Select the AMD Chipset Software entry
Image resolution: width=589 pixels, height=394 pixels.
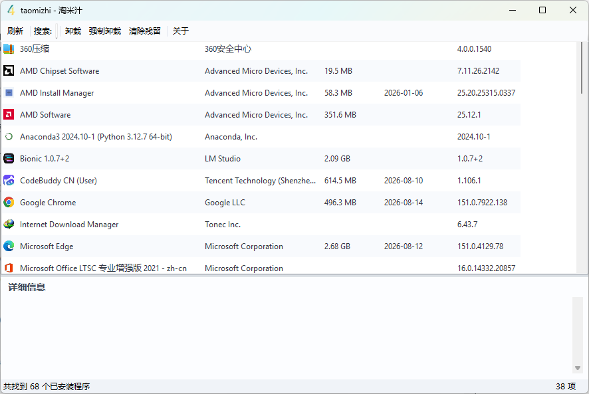pos(59,71)
